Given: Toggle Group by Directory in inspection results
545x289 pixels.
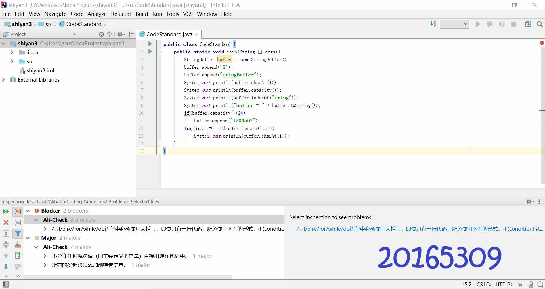Looking at the screenshot, I should (x=18, y=222).
